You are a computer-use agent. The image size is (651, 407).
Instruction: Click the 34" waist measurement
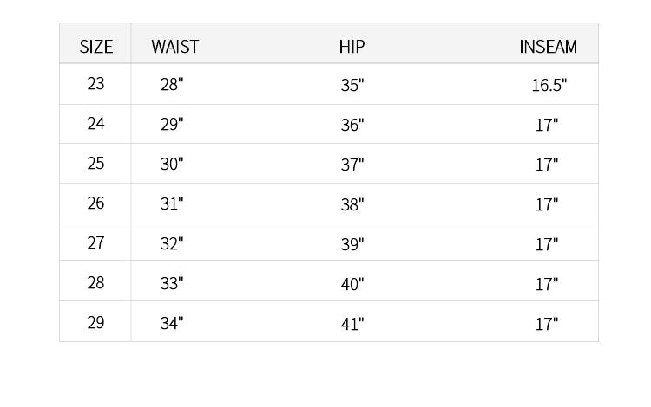172,324
